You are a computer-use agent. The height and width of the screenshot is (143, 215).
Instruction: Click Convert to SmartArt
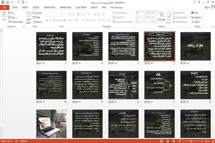coord(123,22)
